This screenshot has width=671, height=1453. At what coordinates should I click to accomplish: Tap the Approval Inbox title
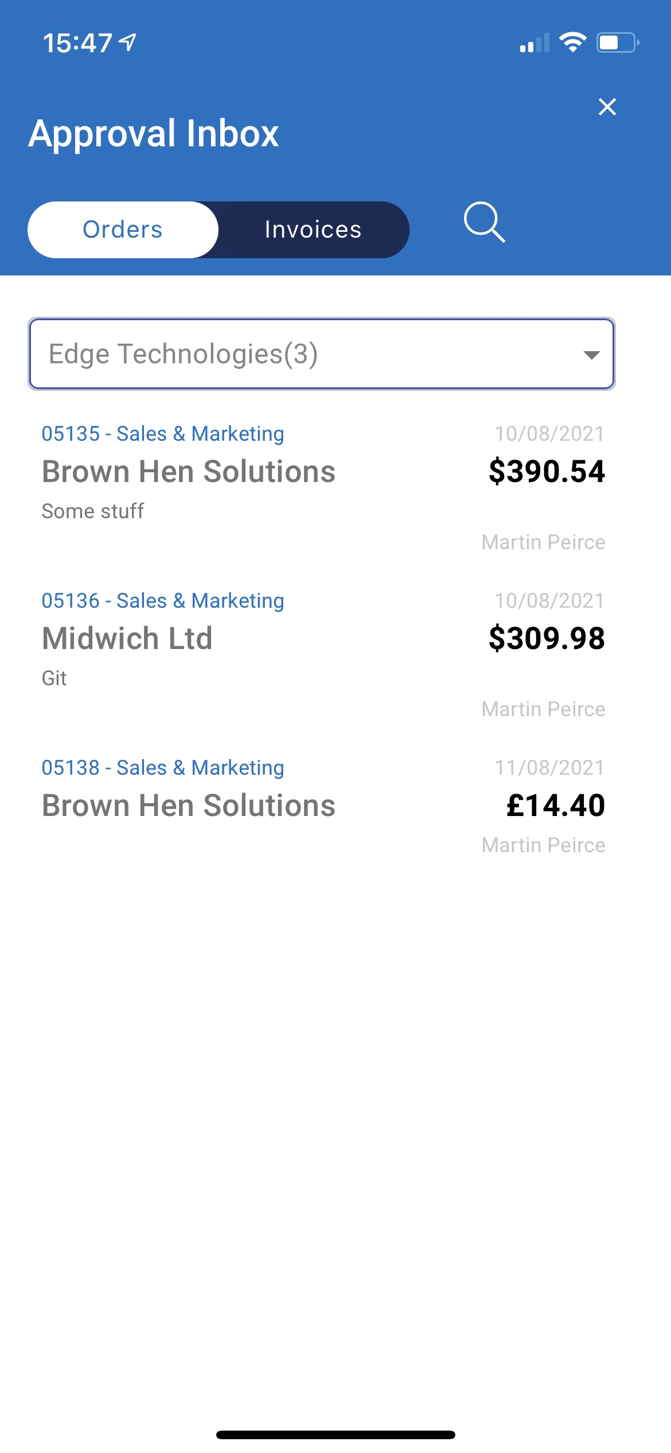[154, 134]
